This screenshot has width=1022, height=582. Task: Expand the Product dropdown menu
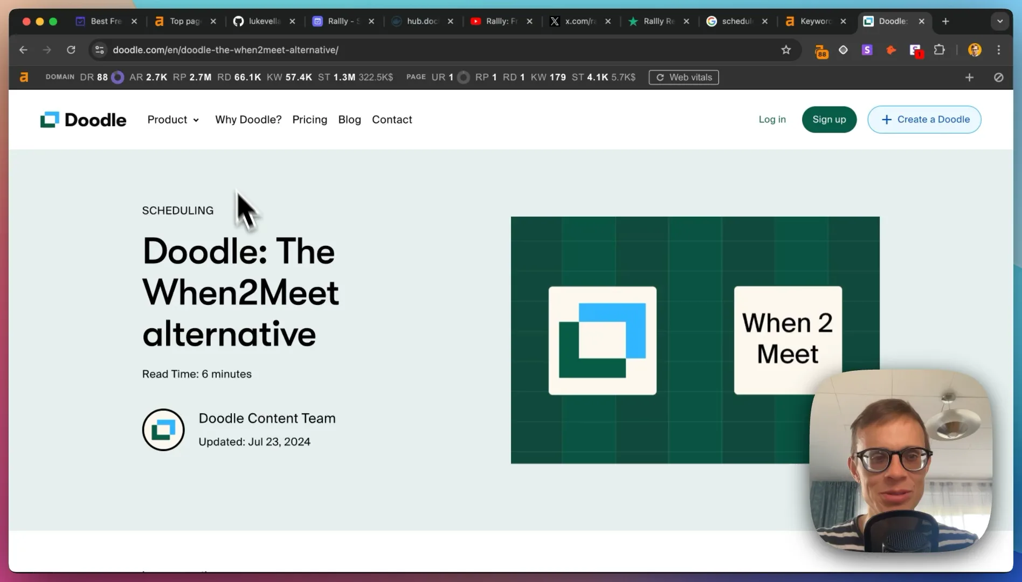pyautogui.click(x=173, y=120)
